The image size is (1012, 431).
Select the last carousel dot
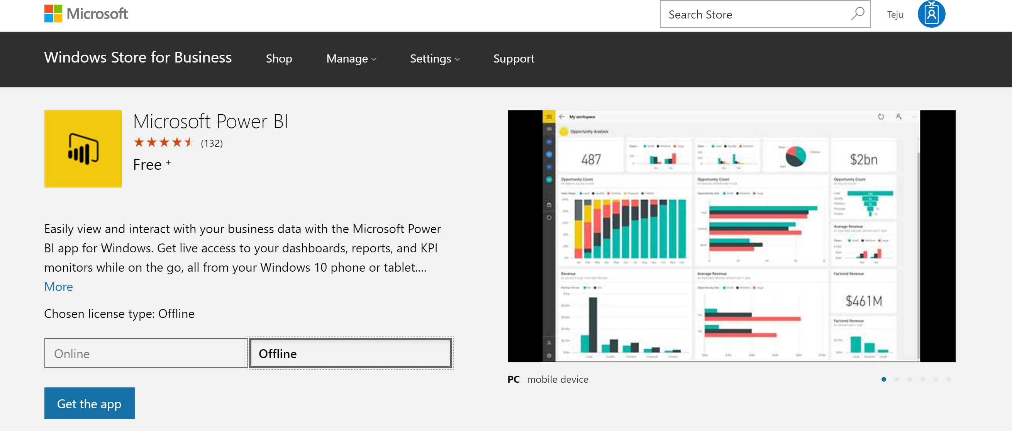click(x=948, y=379)
